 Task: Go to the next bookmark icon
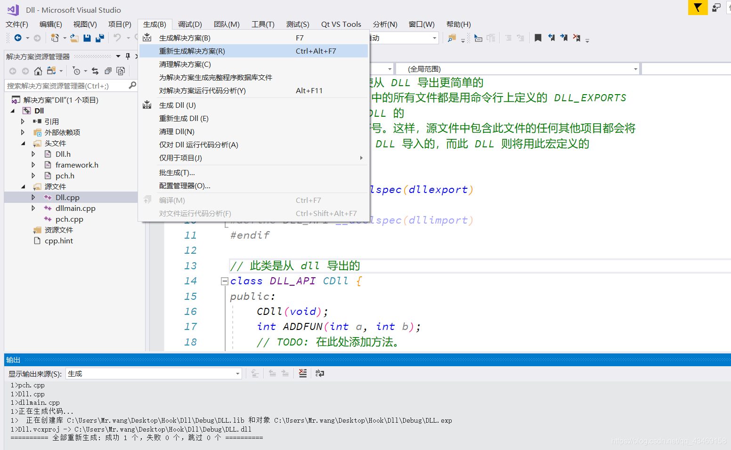(x=564, y=38)
